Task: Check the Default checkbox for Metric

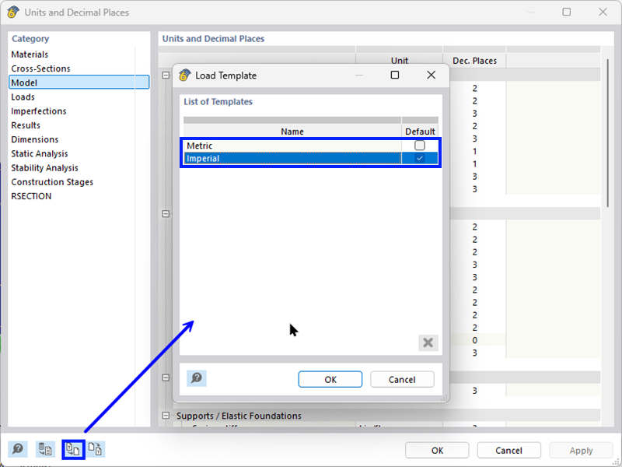Action: point(420,145)
